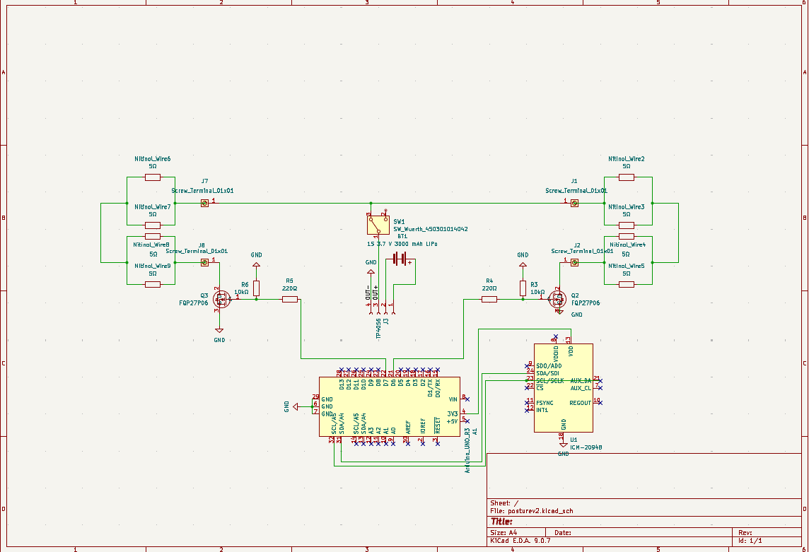Click the 'KiCad E.D.A. 9.0.7' text
This screenshot has height=552, width=809.
coord(520,541)
